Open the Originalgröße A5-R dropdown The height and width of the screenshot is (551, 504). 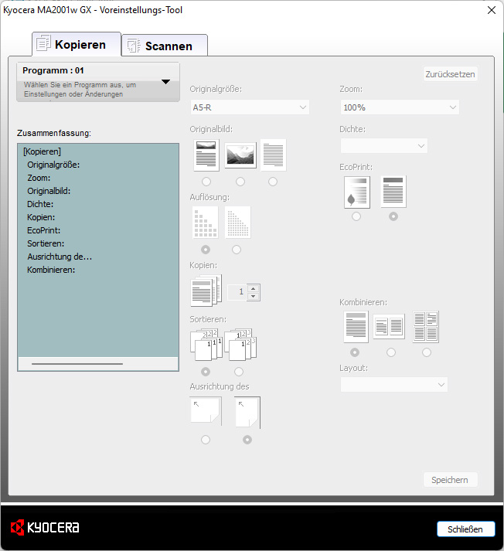250,107
